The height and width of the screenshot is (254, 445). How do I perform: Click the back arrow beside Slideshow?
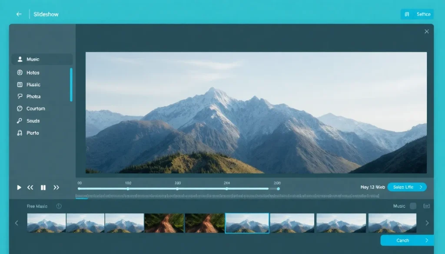(19, 14)
